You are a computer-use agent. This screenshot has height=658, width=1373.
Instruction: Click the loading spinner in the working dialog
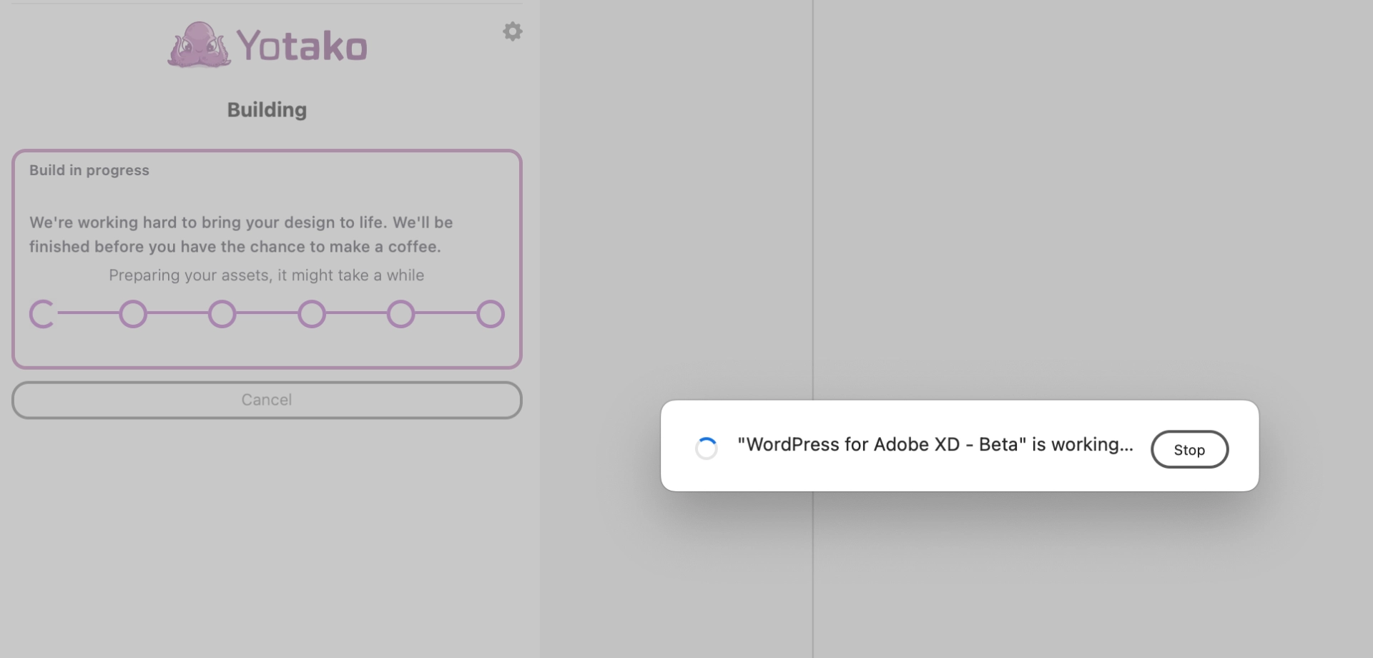click(x=706, y=448)
